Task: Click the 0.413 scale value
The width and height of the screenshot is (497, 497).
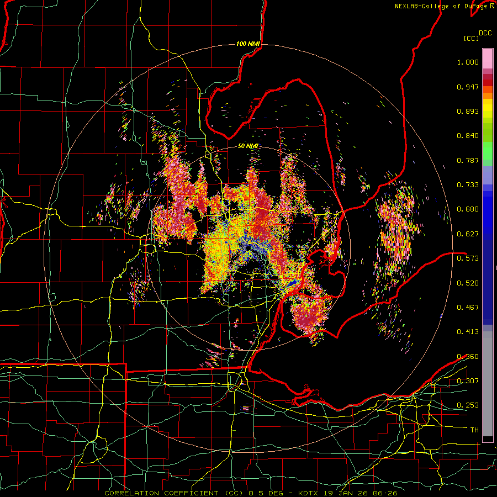Action: (x=468, y=332)
